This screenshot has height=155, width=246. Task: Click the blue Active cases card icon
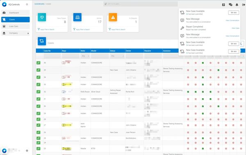[x=77, y=17]
